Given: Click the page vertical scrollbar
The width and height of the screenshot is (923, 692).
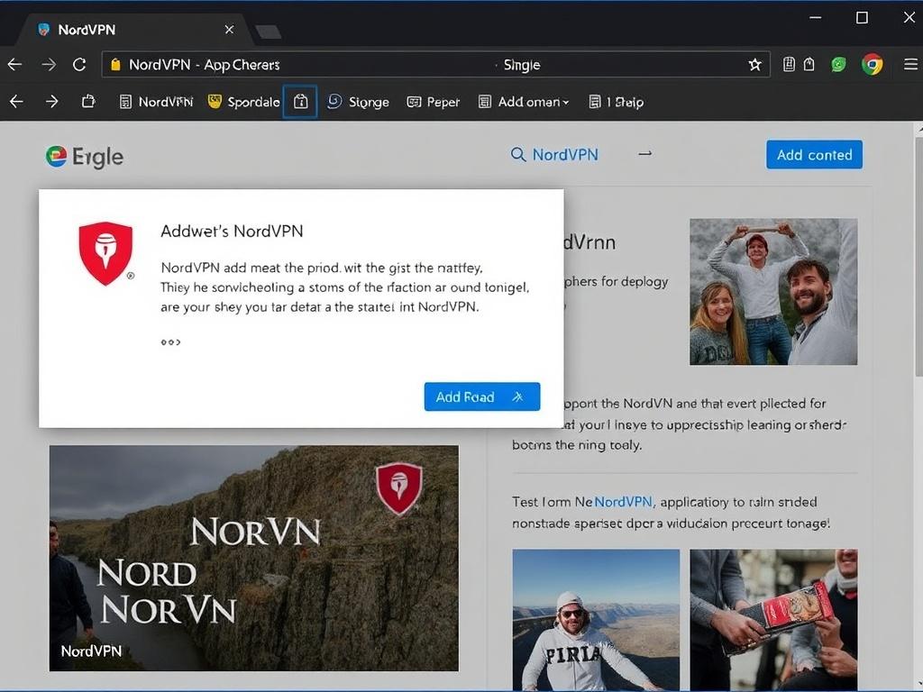Looking at the screenshot, I should coord(918,257).
